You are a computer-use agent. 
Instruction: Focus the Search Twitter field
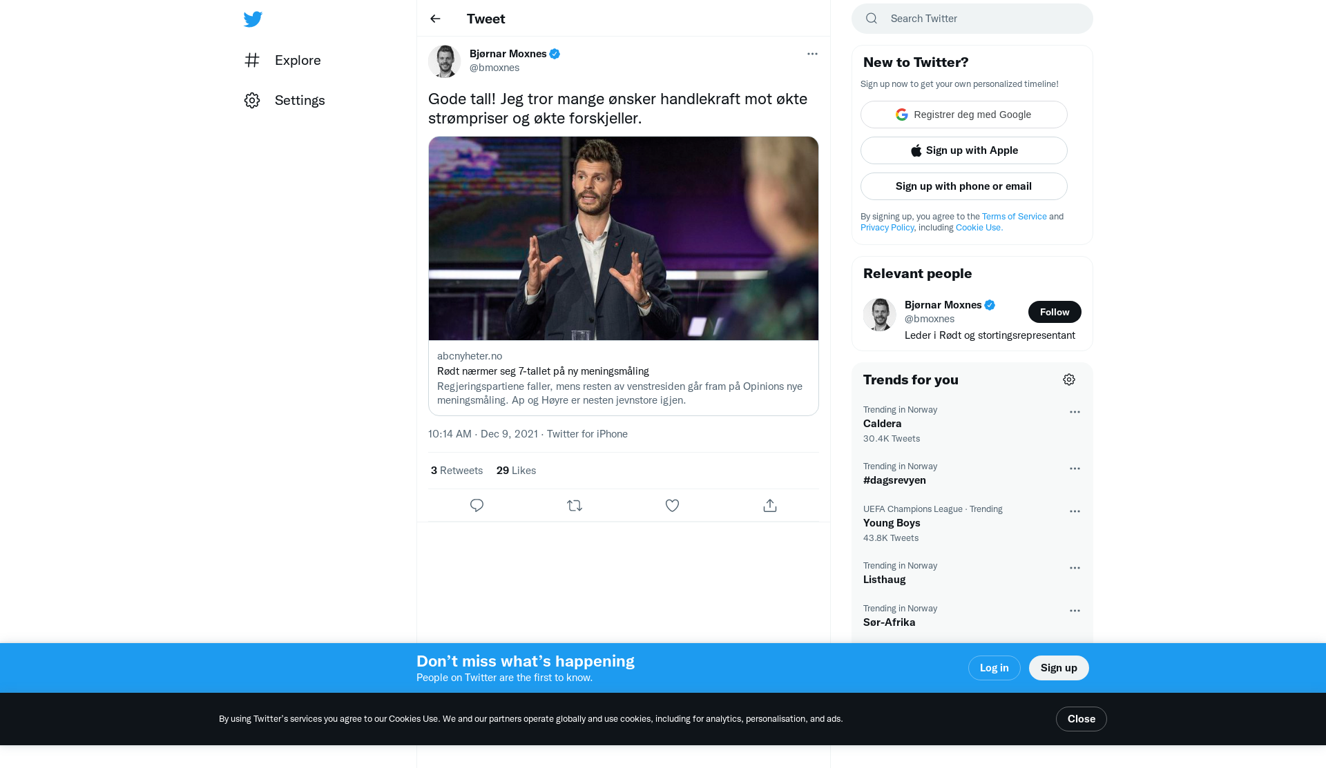pos(972,19)
